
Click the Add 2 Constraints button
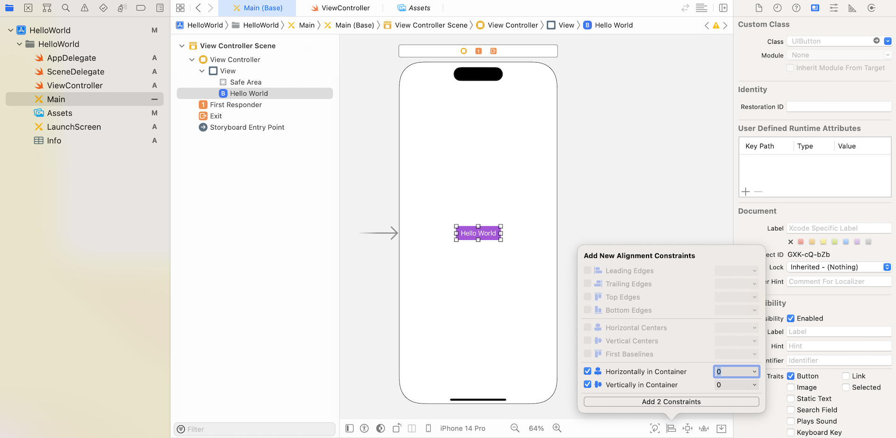coord(671,401)
